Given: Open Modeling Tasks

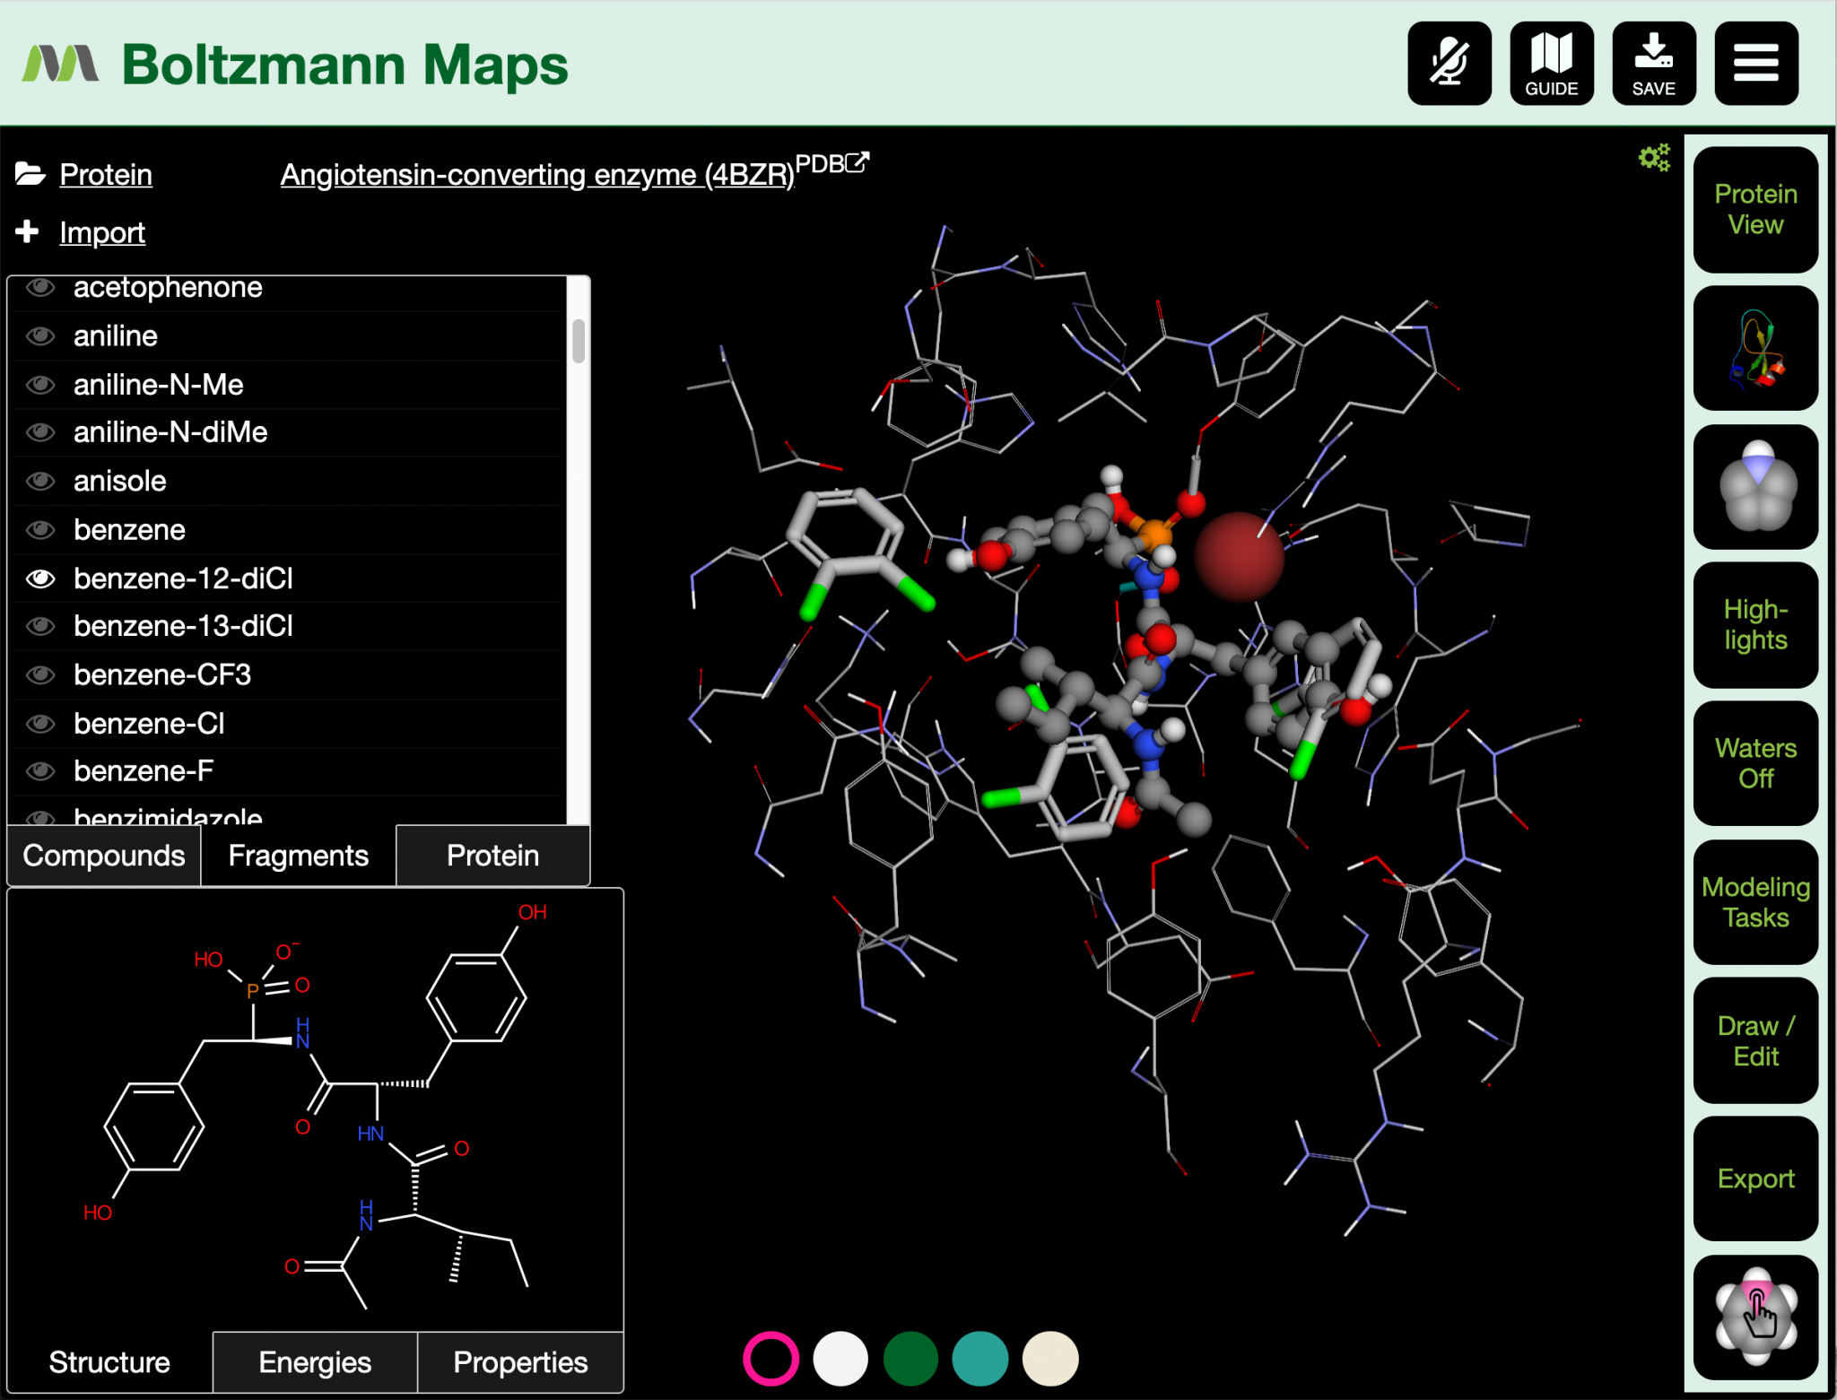Looking at the screenshot, I should (1754, 902).
